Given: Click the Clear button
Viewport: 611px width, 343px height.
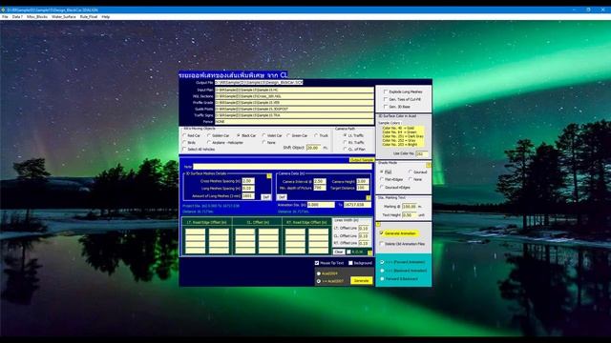Looking at the screenshot, I should pos(339,252).
